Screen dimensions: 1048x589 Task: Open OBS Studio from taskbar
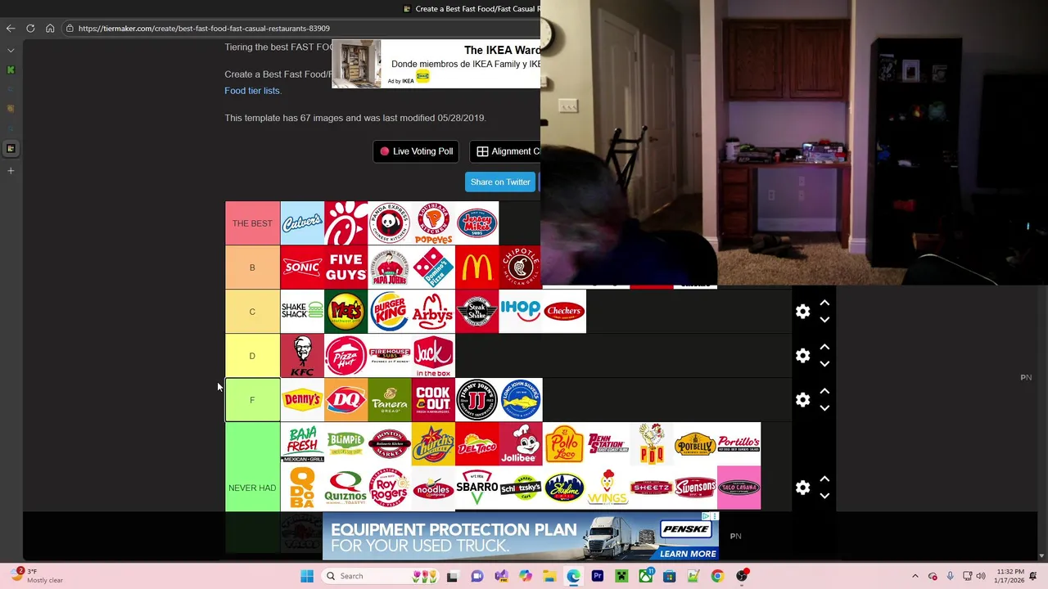742,576
